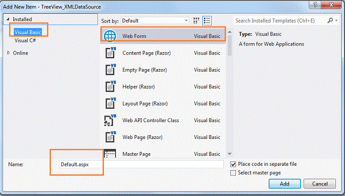Switch to medium icons list view
The height and width of the screenshot is (196, 345).
pos(207,21)
